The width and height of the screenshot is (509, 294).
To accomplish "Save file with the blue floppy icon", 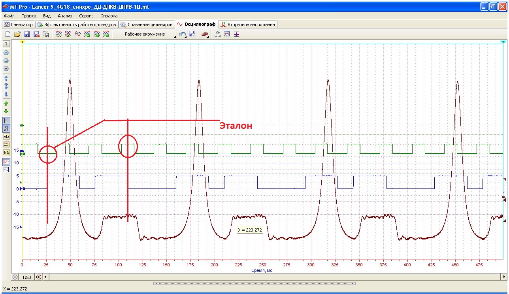I will point(27,34).
